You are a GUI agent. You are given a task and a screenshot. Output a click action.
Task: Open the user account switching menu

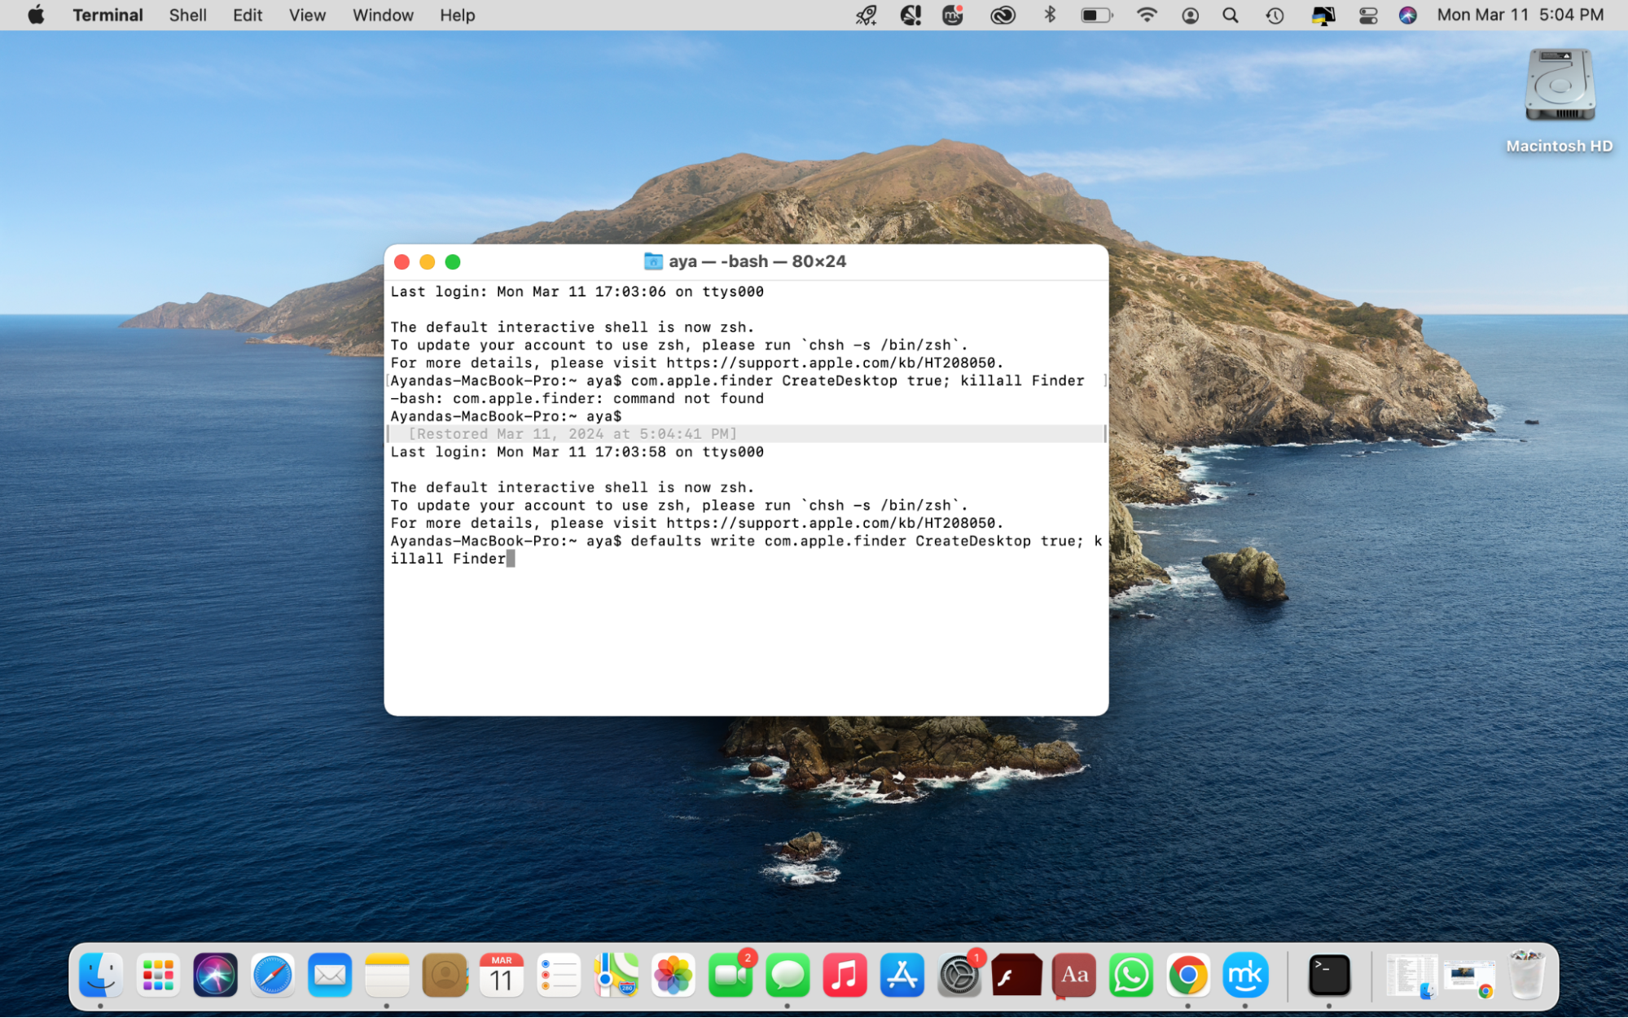[1189, 15]
